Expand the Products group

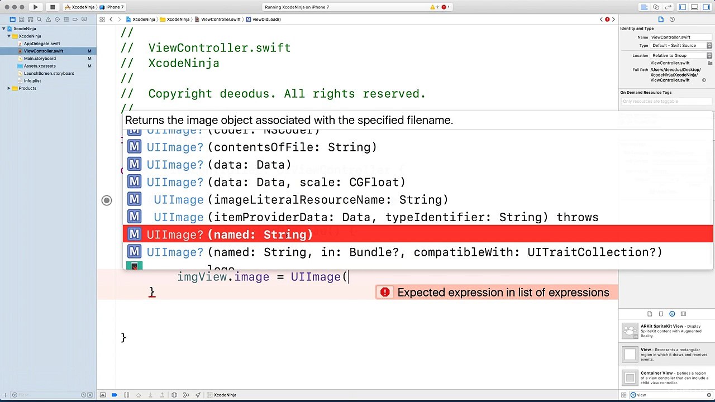point(9,88)
